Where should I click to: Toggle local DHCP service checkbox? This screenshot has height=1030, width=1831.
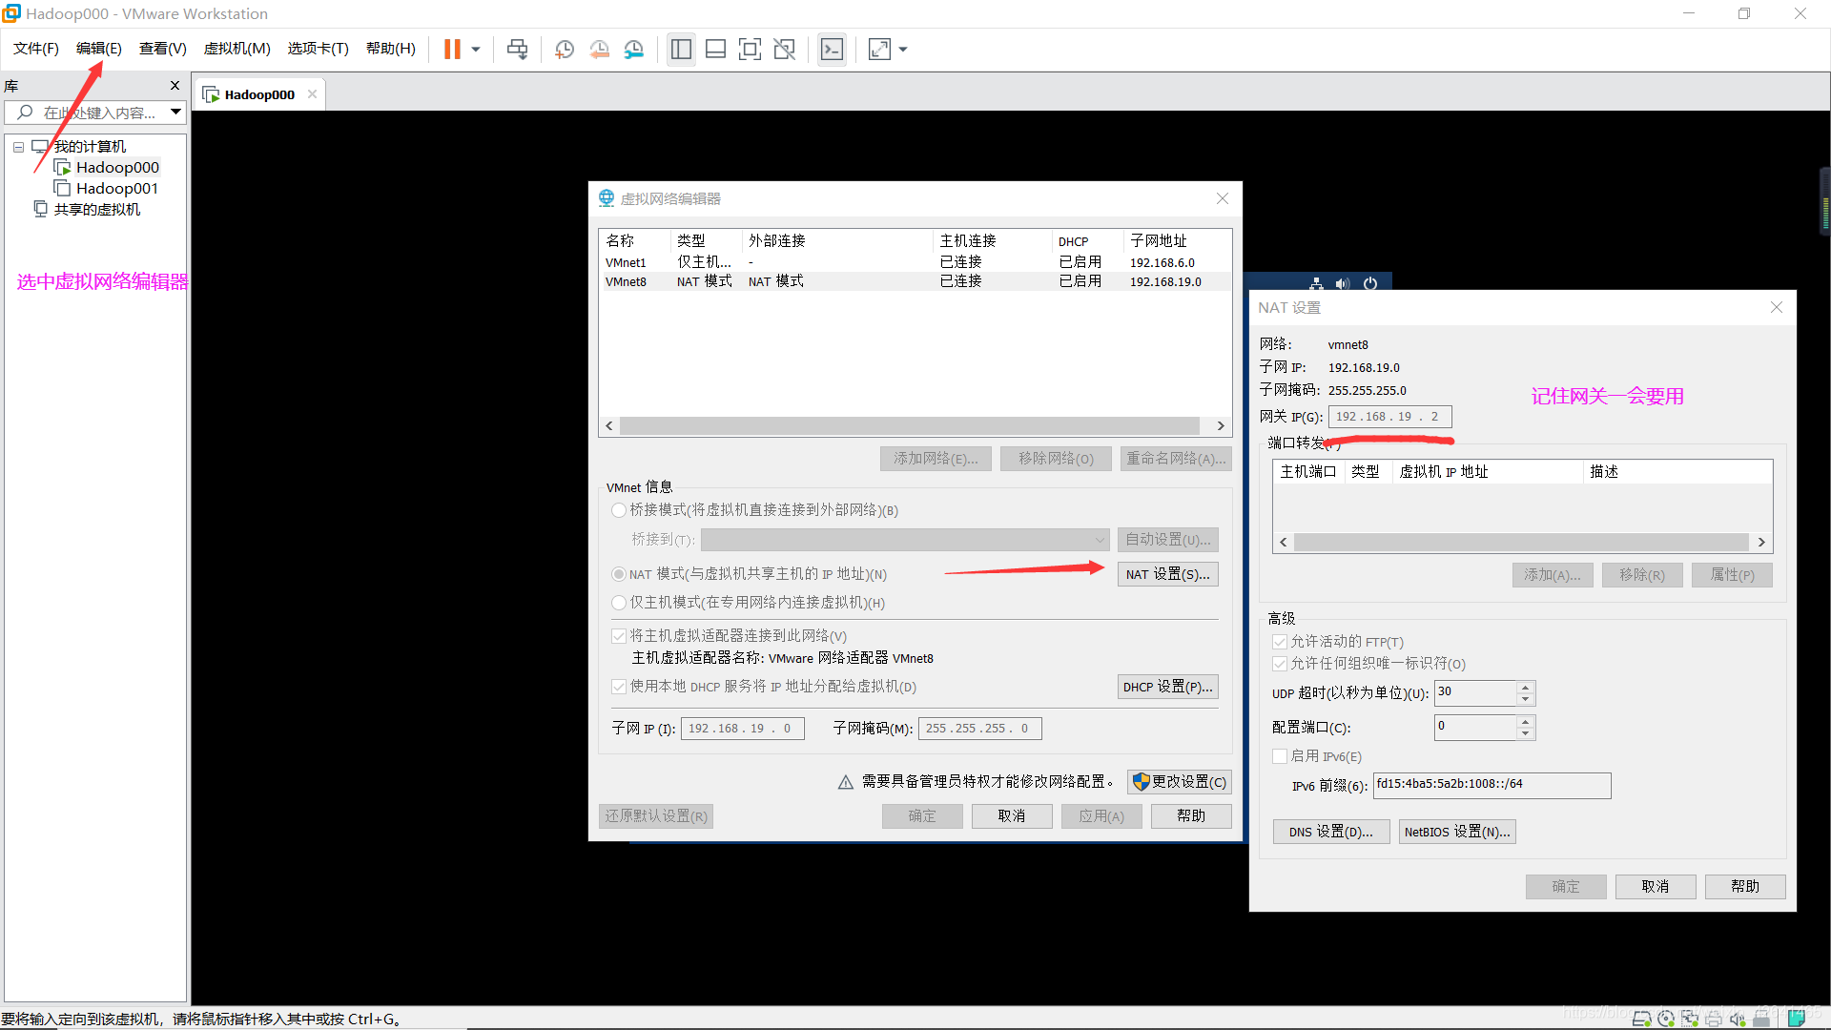619,687
